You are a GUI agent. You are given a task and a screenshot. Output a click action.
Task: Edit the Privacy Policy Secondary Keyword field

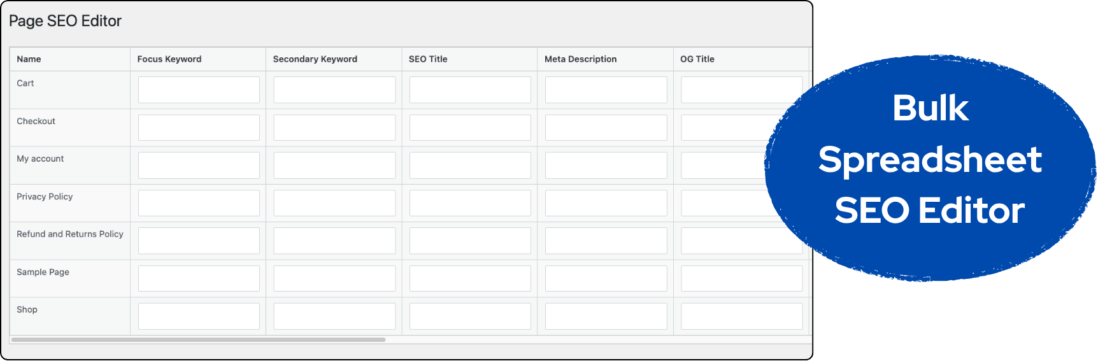point(334,203)
